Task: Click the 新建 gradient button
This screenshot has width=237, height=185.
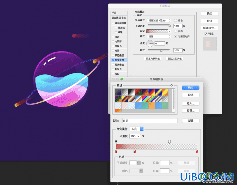Action: pos(191,121)
